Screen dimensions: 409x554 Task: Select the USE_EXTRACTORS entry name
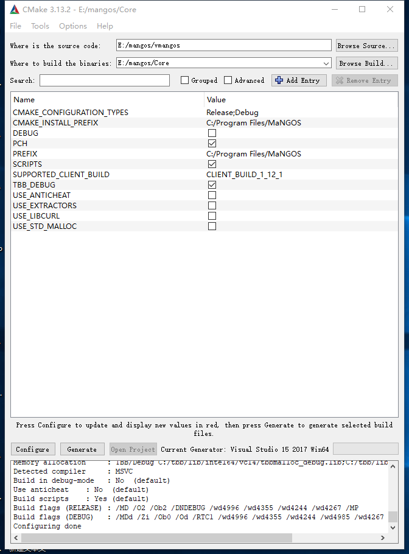tap(44, 206)
